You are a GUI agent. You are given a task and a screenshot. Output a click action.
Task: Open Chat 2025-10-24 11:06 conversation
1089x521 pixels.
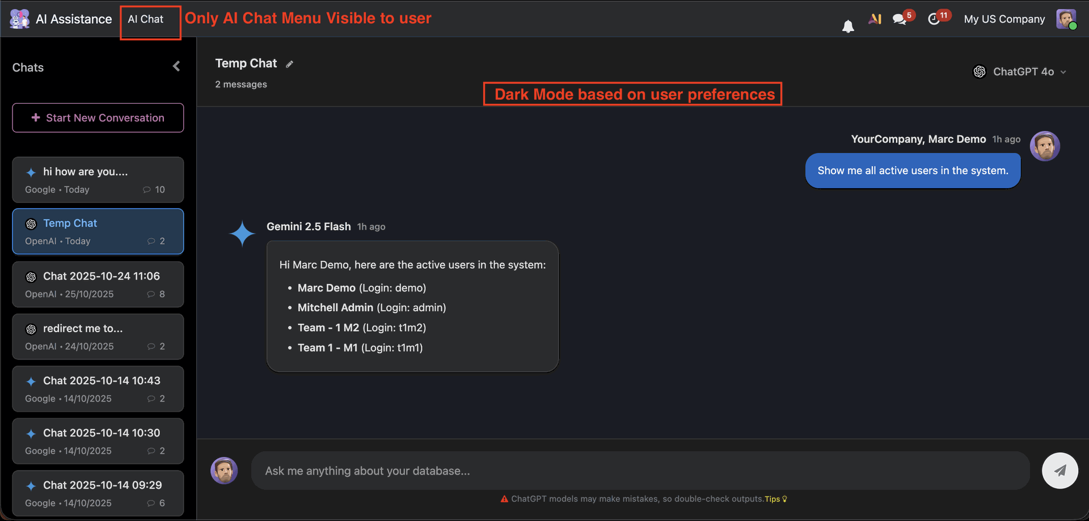(98, 284)
